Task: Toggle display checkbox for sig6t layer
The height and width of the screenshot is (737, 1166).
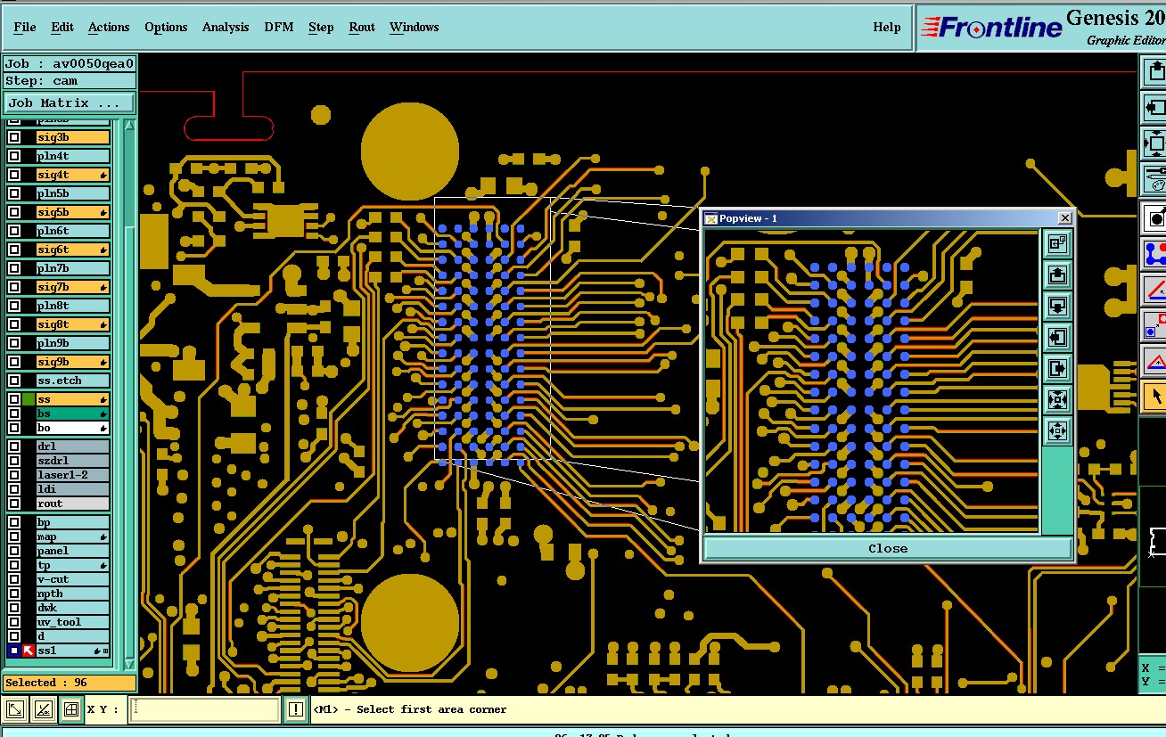Action: [x=14, y=250]
